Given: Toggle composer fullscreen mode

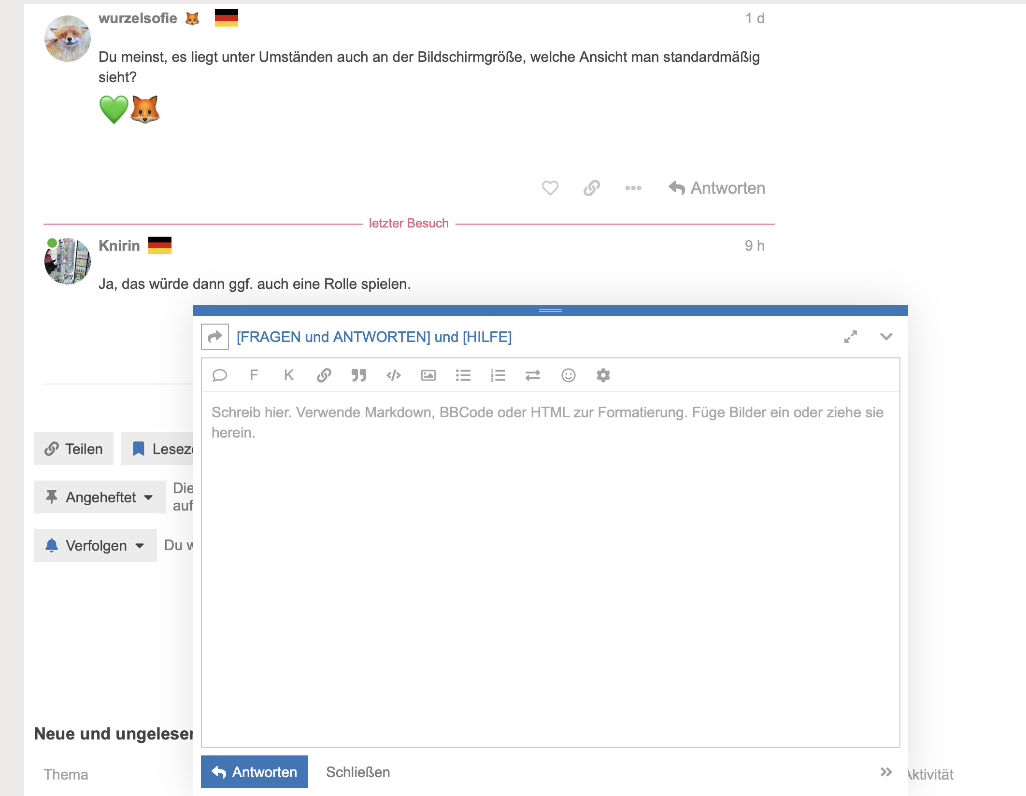Looking at the screenshot, I should [851, 337].
